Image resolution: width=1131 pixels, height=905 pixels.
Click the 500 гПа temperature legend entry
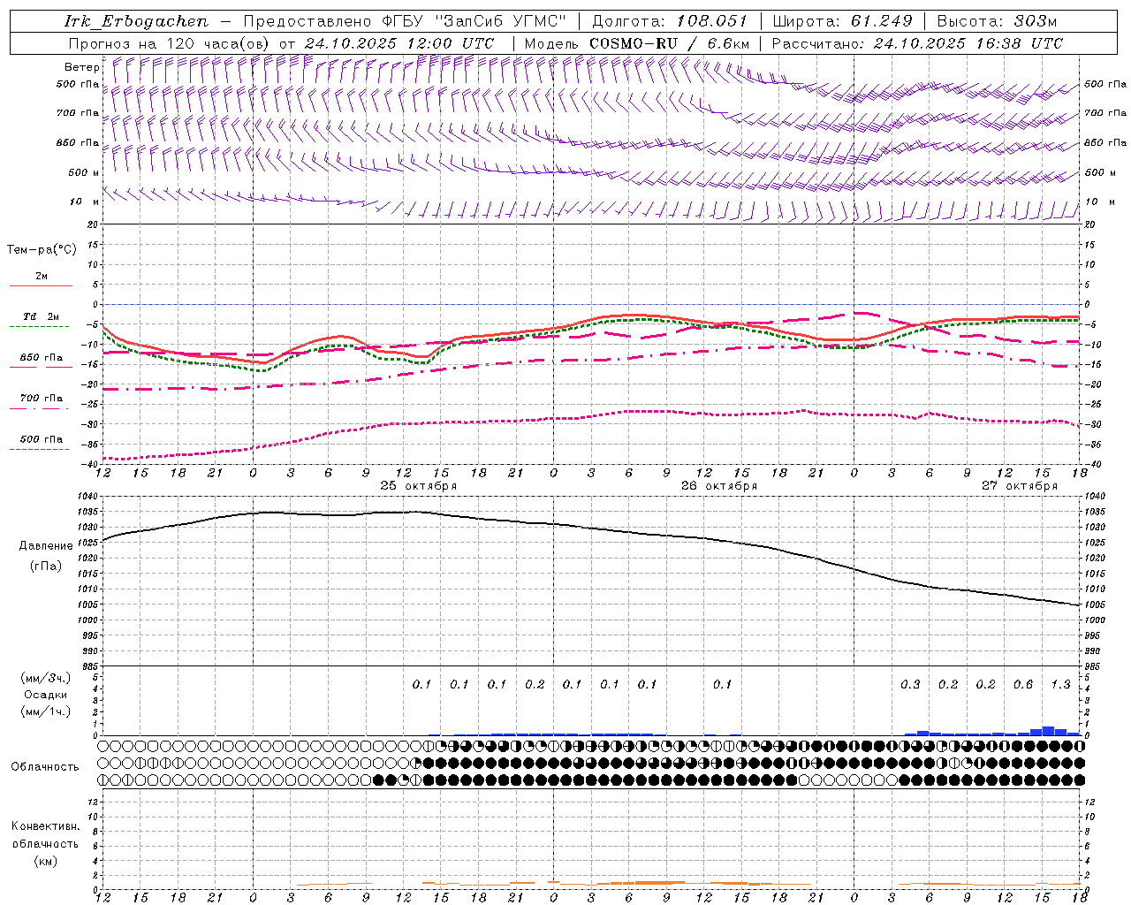tap(41, 439)
